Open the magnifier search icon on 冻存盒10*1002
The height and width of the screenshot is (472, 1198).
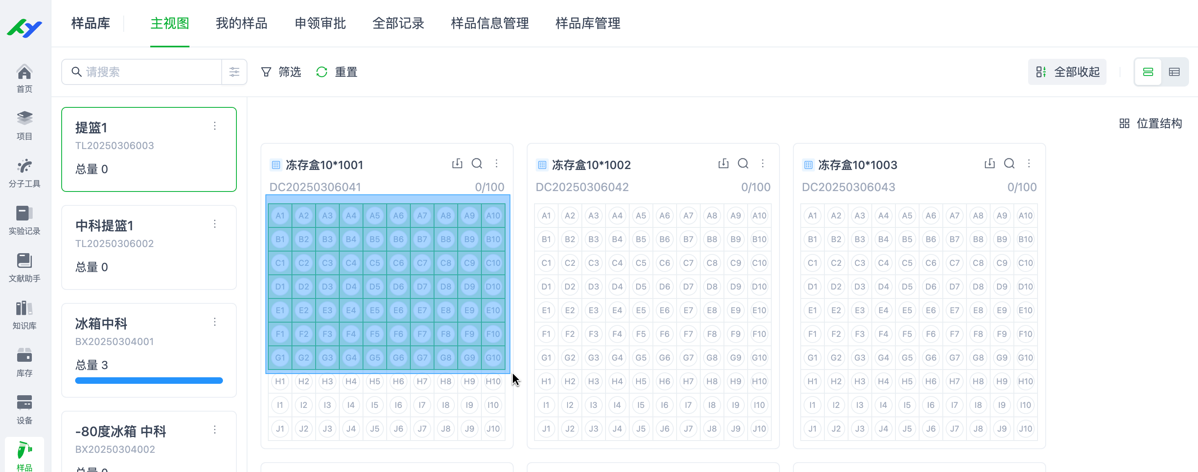coord(743,164)
